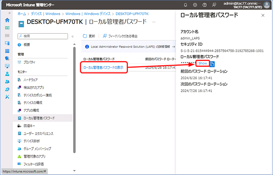Click the Microsoft Intune 管理センター title
Image resolution: width=273 pixels, height=175 pixels.
pos(30,5)
